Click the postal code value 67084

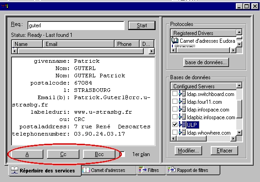(83, 83)
